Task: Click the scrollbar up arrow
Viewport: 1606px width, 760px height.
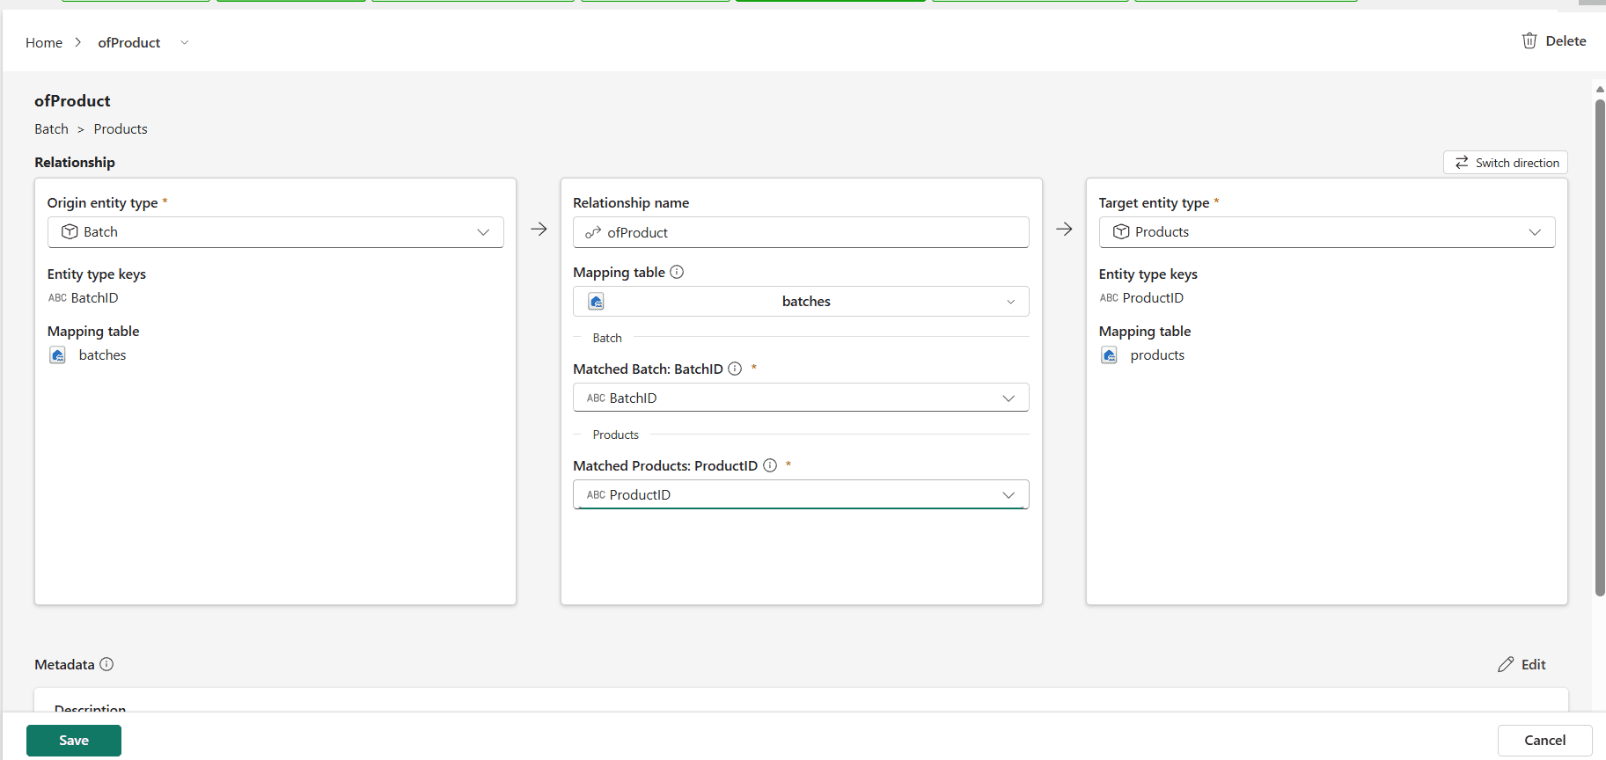Action: point(1600,89)
